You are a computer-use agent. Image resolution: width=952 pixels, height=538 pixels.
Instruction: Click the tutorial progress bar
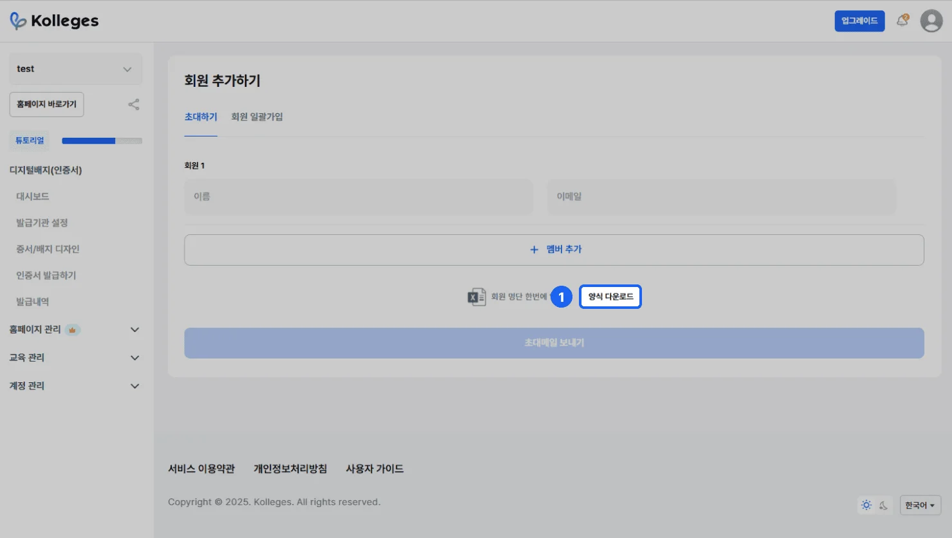(102, 141)
